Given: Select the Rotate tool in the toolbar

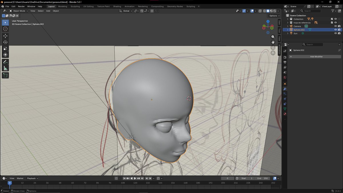Looking at the screenshot, I should pos(5,42).
